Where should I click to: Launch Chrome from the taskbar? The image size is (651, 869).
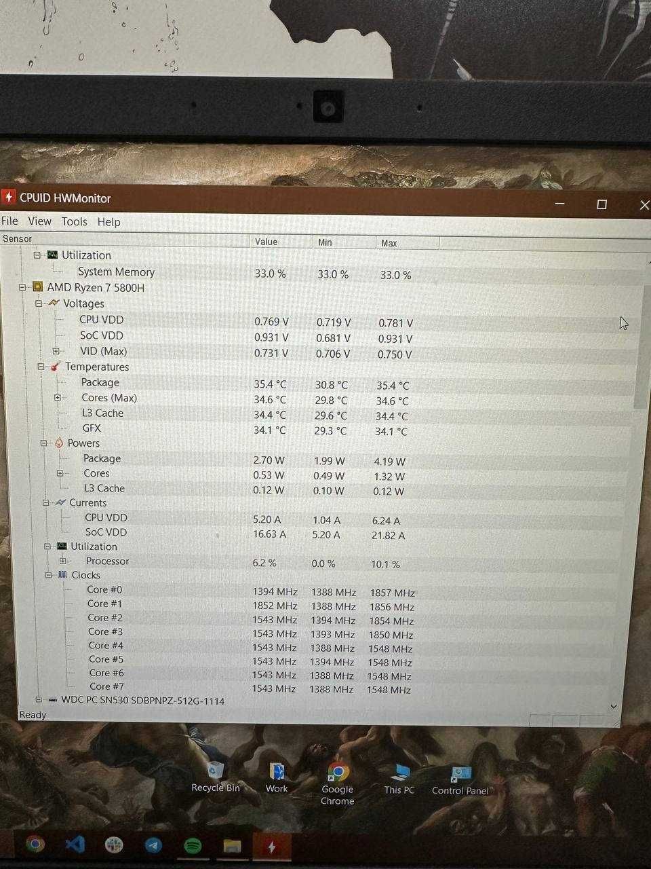click(35, 844)
